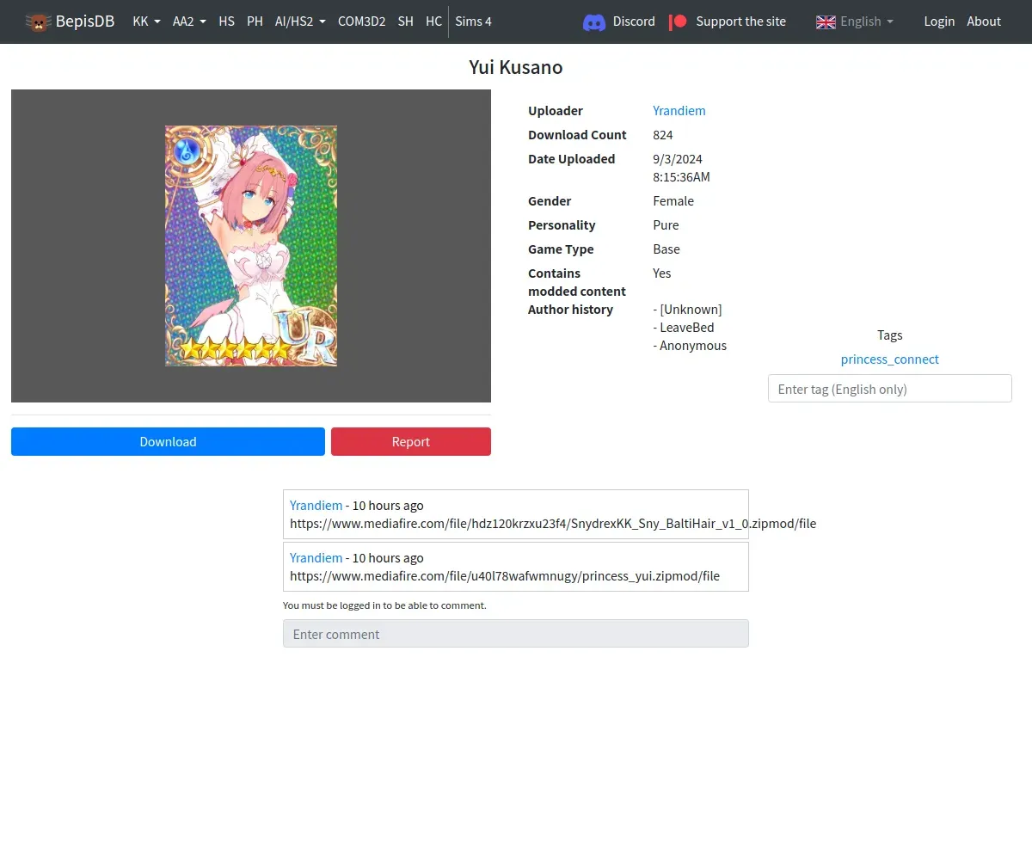This screenshot has width=1032, height=860.
Task: Click the UK flag language icon
Action: pos(826,21)
